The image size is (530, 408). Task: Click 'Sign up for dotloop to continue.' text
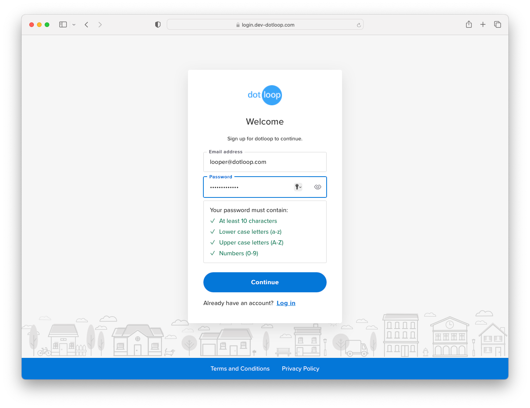(265, 139)
